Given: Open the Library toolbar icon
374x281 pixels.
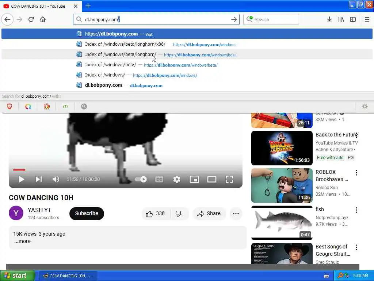Looking at the screenshot, I should click(341, 19).
